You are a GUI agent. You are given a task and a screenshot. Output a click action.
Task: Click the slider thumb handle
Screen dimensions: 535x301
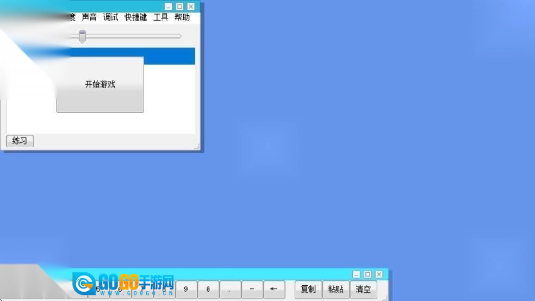82,36
